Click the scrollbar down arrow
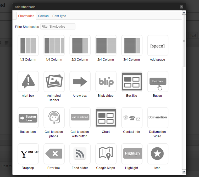 coord(184,172)
